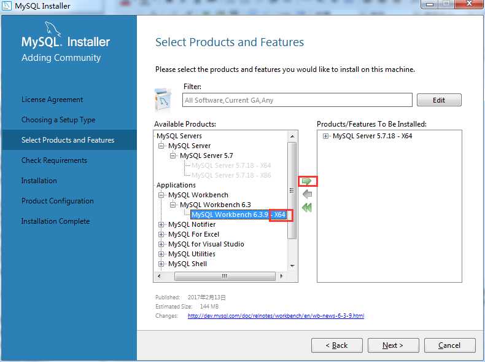Click the vertical scrollbar down arrow
This screenshot has width=485, height=362.
pos(292,266)
